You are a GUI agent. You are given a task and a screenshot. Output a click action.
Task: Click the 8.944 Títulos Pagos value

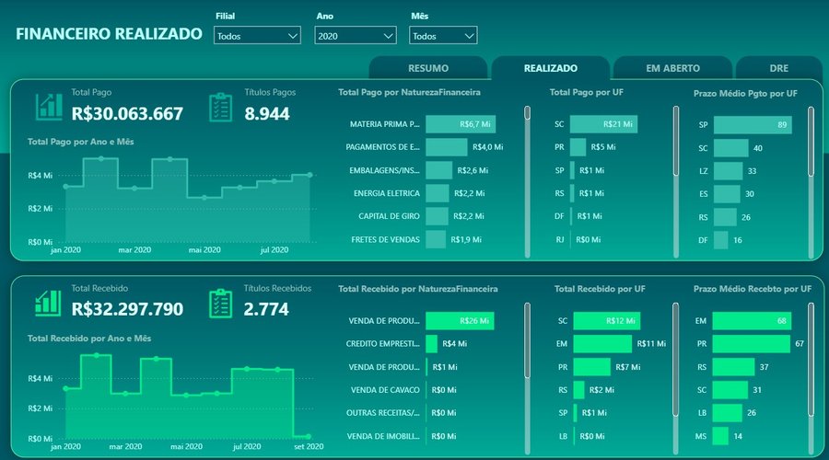point(267,113)
